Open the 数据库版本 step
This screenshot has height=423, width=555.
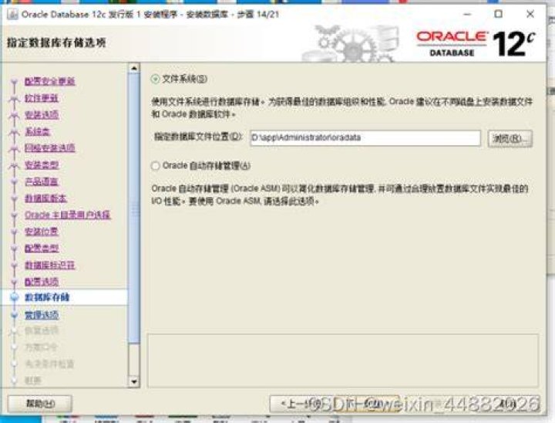click(x=45, y=198)
